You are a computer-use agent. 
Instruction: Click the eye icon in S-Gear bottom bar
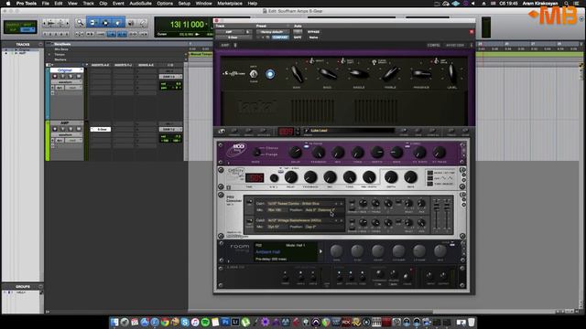pyautogui.click(x=222, y=131)
